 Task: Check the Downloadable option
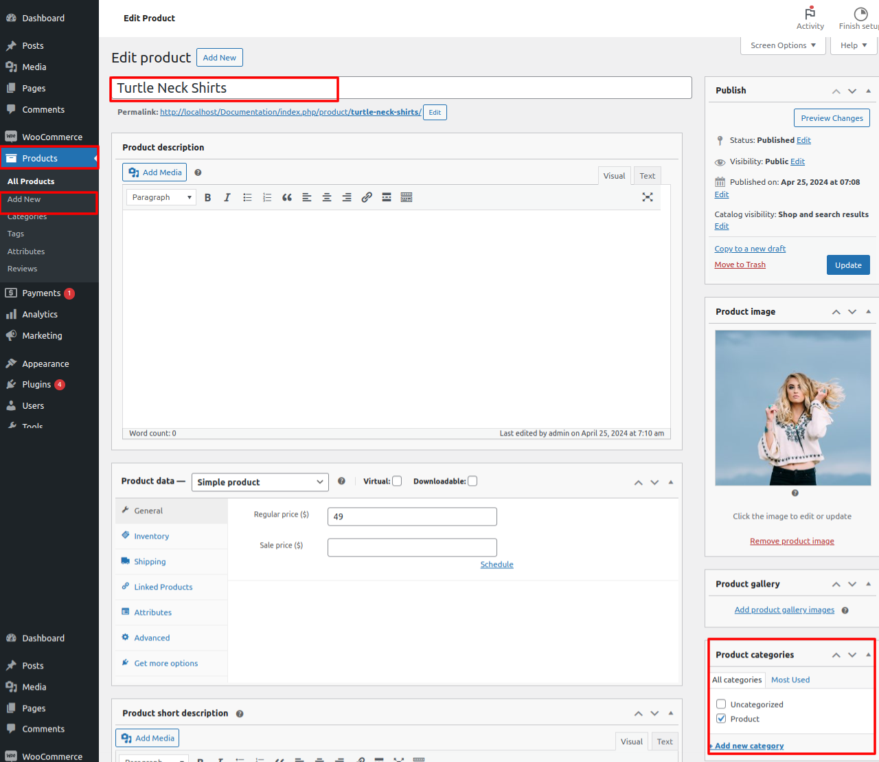472,481
